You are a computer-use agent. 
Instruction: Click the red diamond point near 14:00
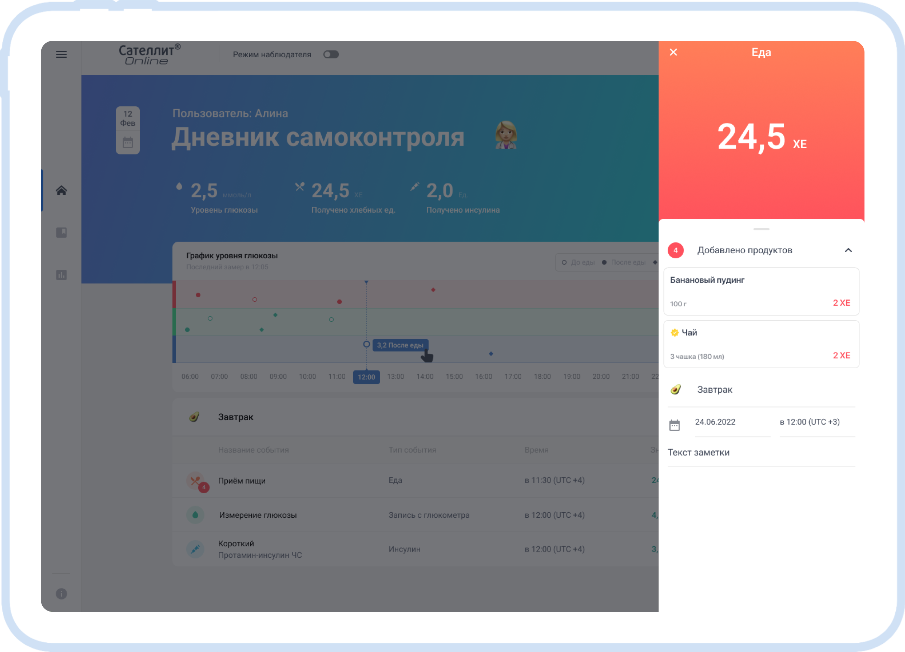click(x=433, y=290)
